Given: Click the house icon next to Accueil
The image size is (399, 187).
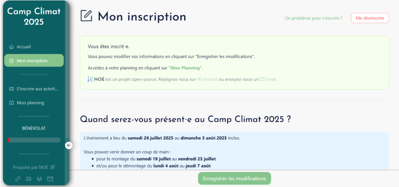Looking at the screenshot, I should pos(11,47).
